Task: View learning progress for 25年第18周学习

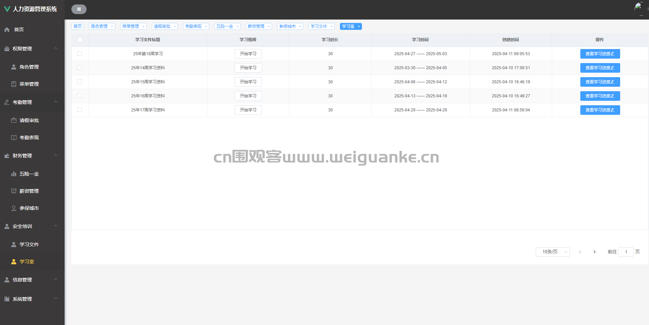Action: (x=600, y=54)
